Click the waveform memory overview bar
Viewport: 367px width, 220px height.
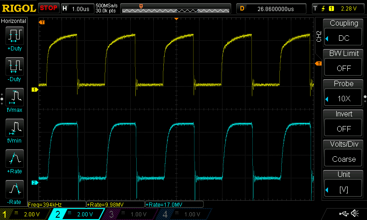click(x=176, y=9)
